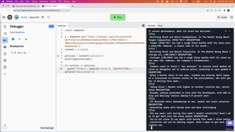Image resolution: width=235 pixels, height=132 pixels.
Task: Open the History menu in the menu bar
Action: [x=34, y=1]
